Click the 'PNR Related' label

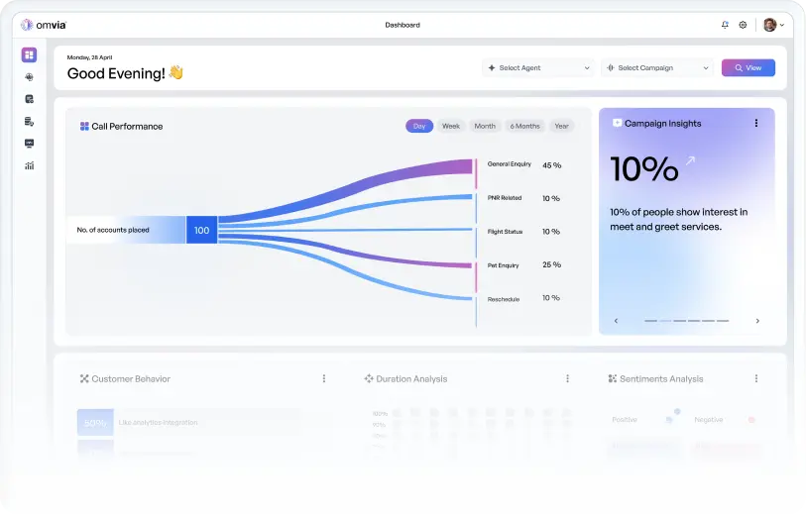click(505, 198)
